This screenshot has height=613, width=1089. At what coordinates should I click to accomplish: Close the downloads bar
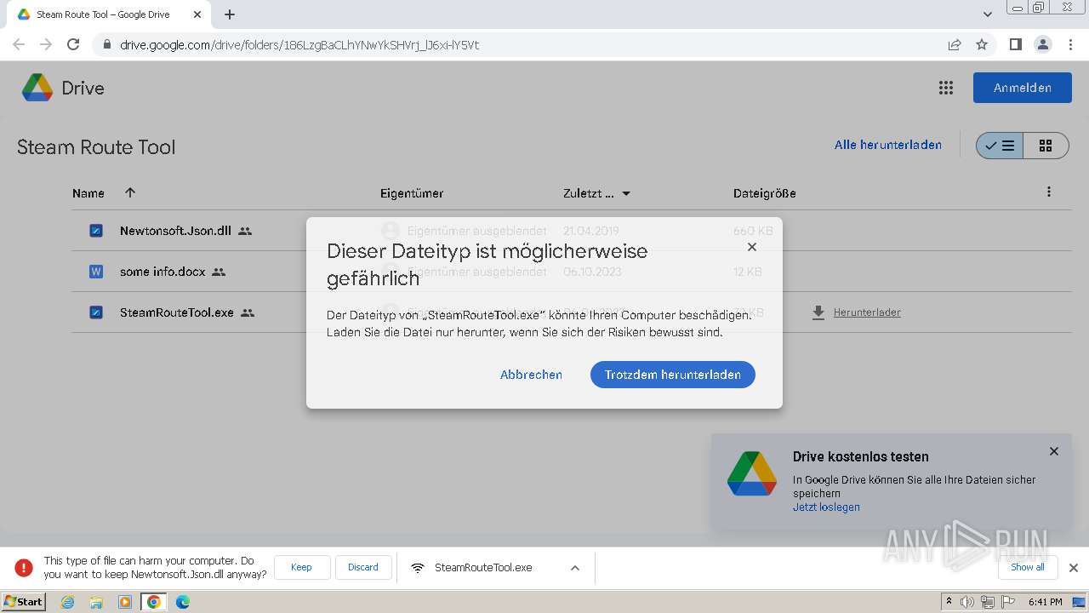click(1073, 568)
